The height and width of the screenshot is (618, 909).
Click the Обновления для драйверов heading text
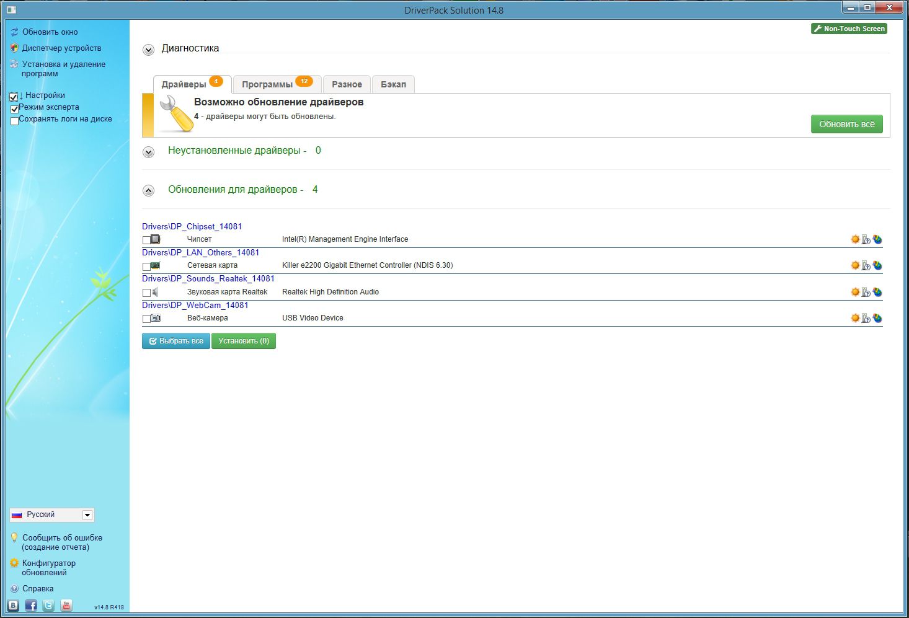coord(233,190)
